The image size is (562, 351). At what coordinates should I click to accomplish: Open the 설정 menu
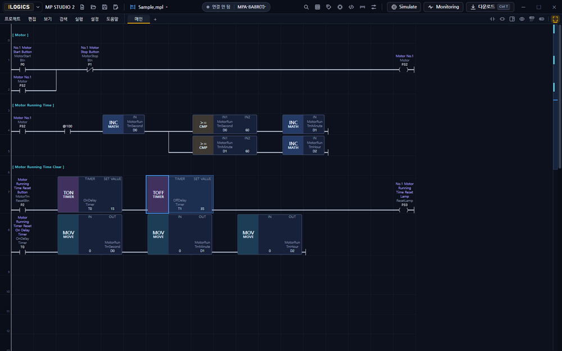[94, 19]
